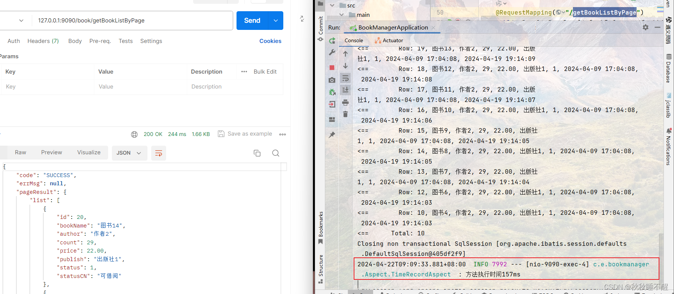This screenshot has height=294, width=674.
Task: Click the empty Value param field
Action: (140, 87)
